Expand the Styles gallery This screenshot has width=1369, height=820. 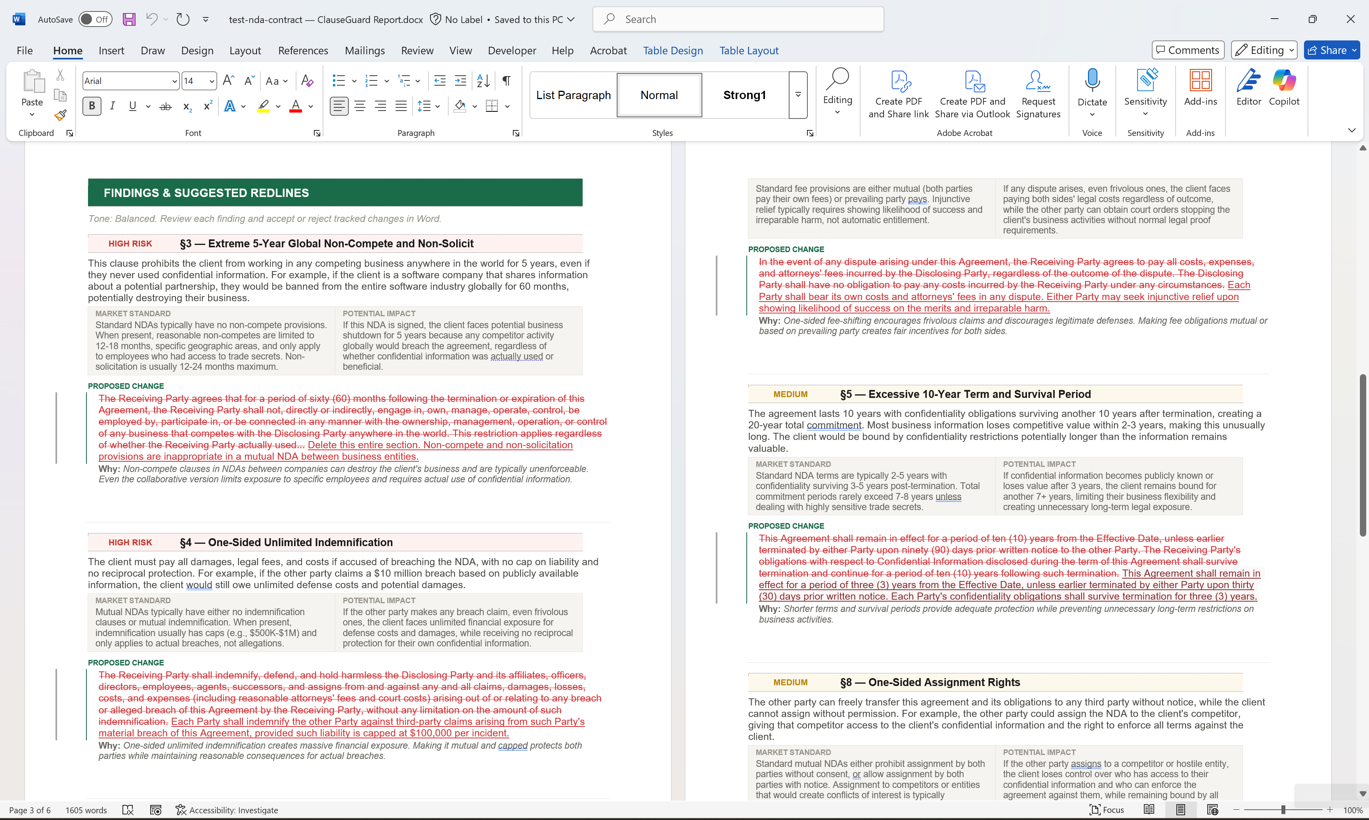pyautogui.click(x=798, y=94)
